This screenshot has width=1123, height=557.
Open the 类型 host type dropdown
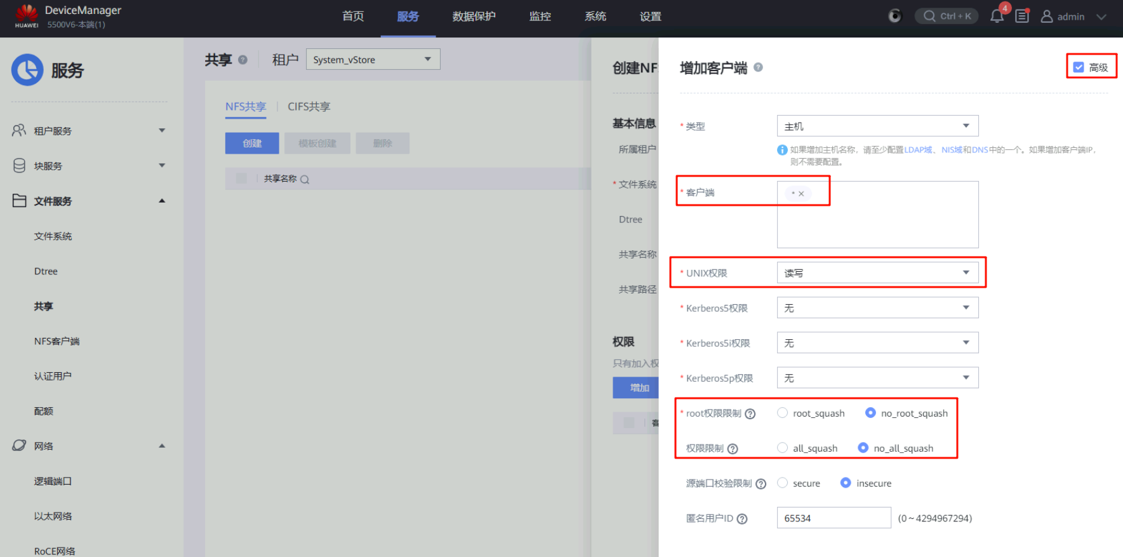click(877, 126)
